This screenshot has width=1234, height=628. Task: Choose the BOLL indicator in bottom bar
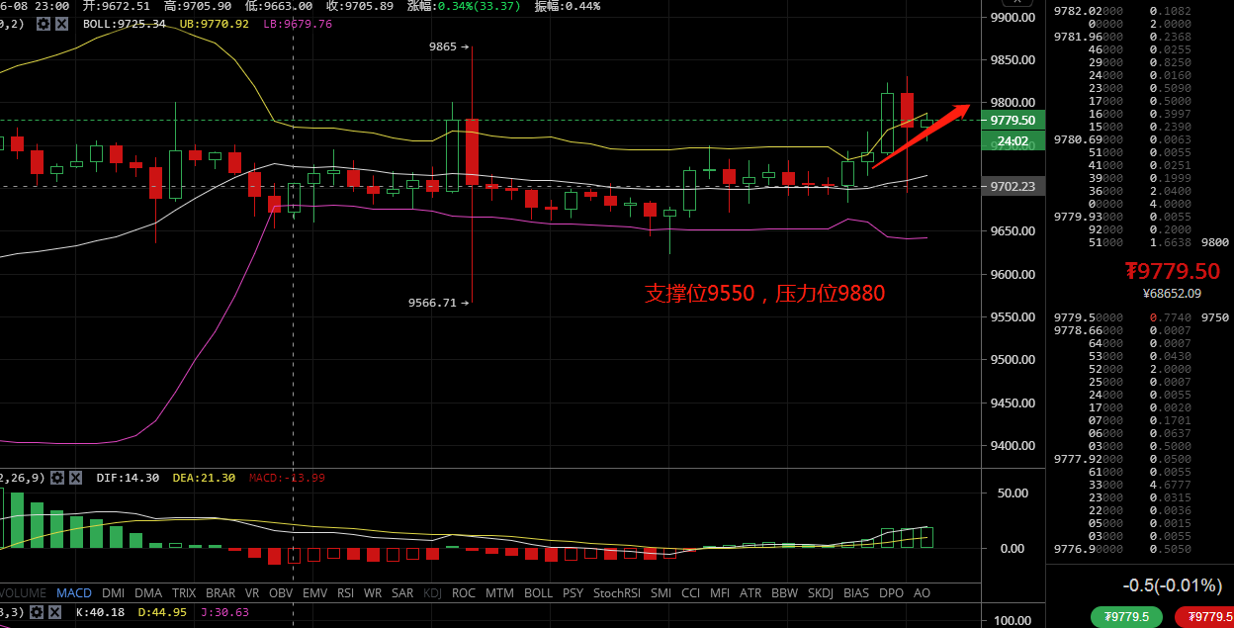click(538, 593)
